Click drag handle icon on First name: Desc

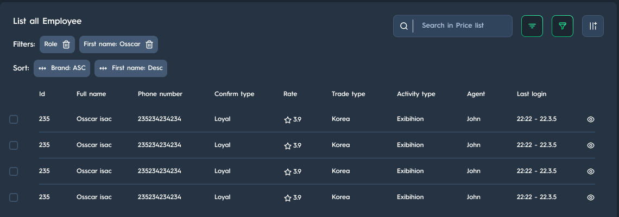point(103,68)
